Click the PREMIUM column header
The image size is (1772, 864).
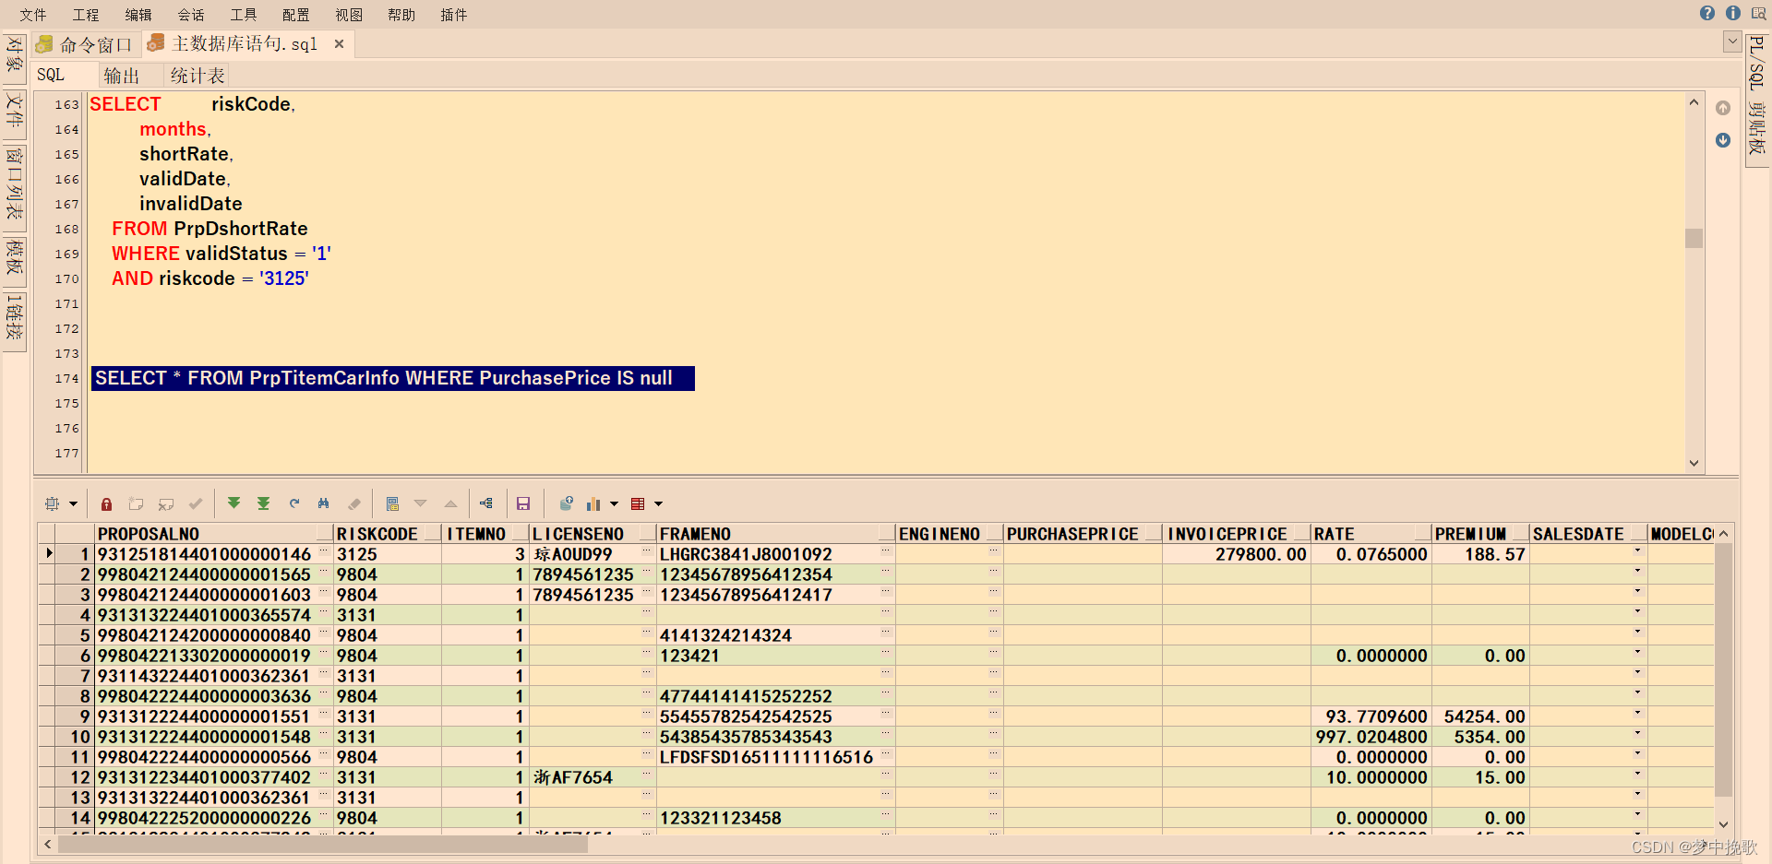1480,534
